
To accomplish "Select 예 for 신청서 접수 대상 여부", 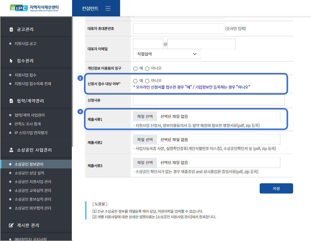I will (135, 81).
